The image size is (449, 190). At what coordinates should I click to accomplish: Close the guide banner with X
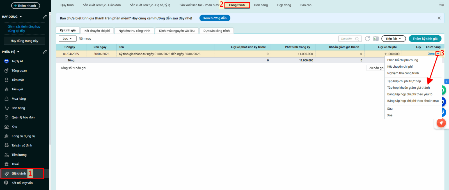pos(439,18)
